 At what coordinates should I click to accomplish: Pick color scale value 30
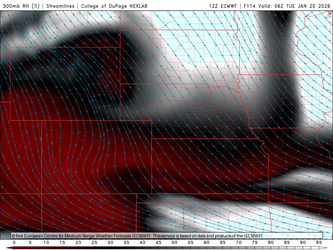110,242
